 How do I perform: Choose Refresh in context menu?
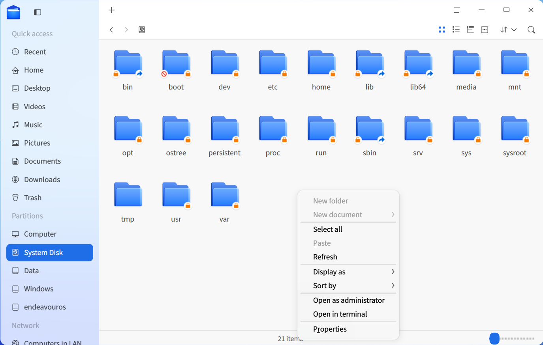tap(348, 257)
